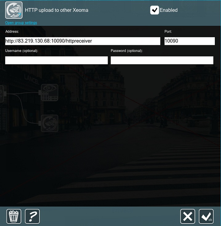Confirm settings with the OK checkmark button
Image resolution: width=221 pixels, height=226 pixels.
click(x=206, y=216)
